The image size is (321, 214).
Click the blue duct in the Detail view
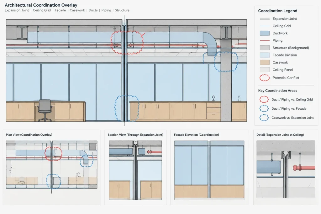coord(269,167)
